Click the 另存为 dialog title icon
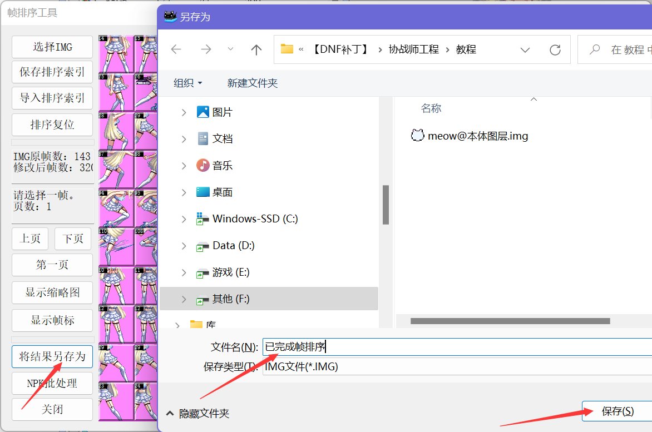Image resolution: width=652 pixels, height=432 pixels. [x=170, y=17]
